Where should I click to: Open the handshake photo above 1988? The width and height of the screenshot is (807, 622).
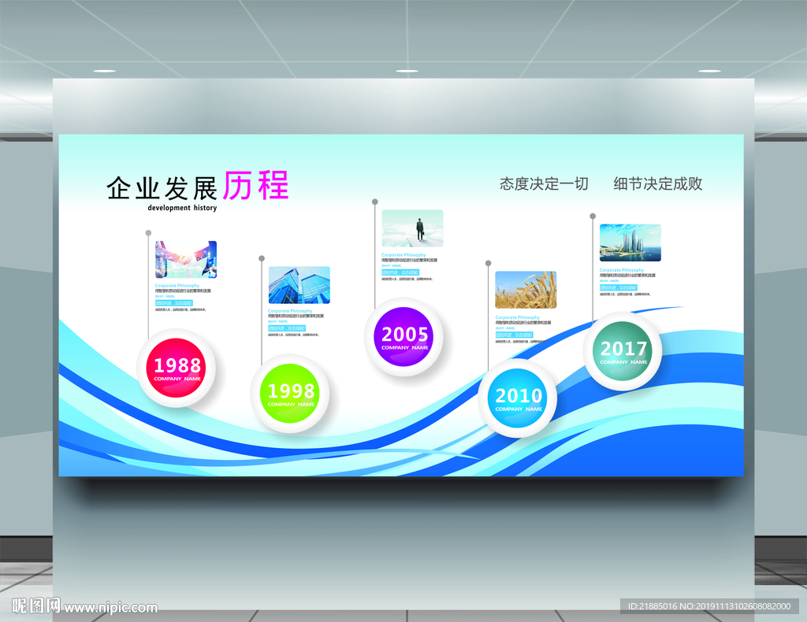(x=186, y=260)
